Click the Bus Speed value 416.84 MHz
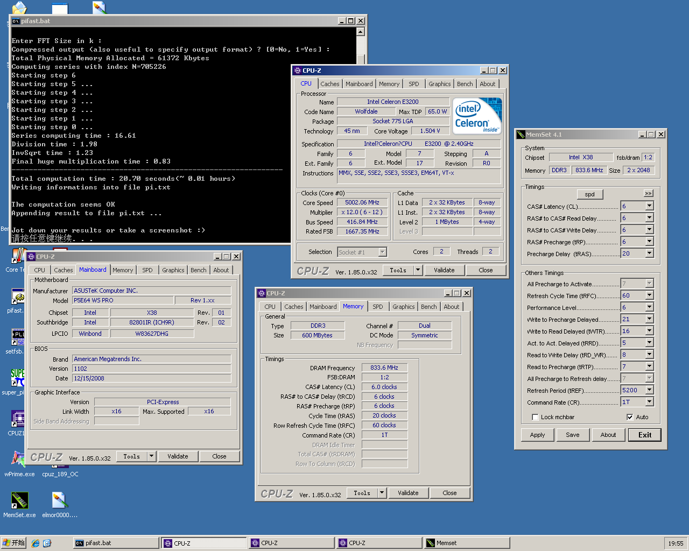The width and height of the screenshot is (689, 551). coord(362,222)
